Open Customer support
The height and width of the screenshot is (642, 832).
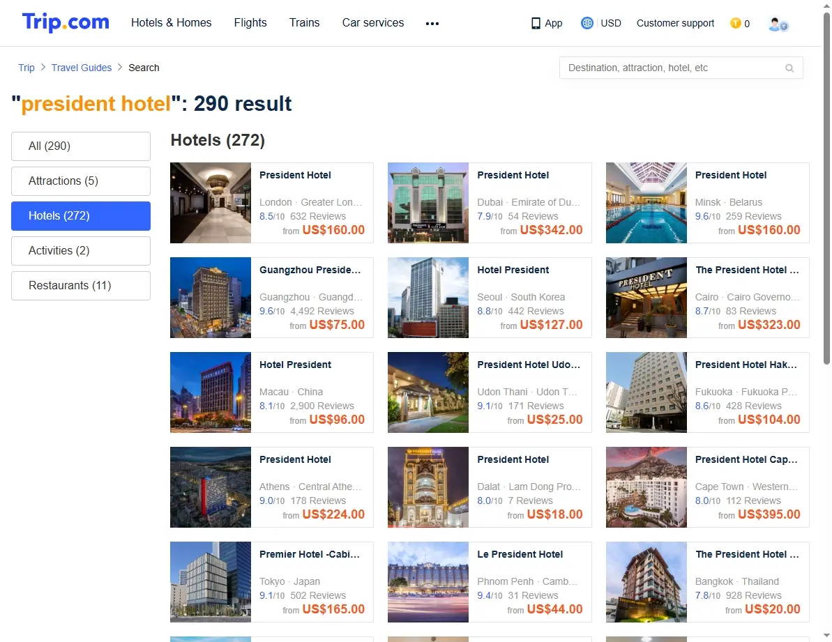pyautogui.click(x=676, y=23)
